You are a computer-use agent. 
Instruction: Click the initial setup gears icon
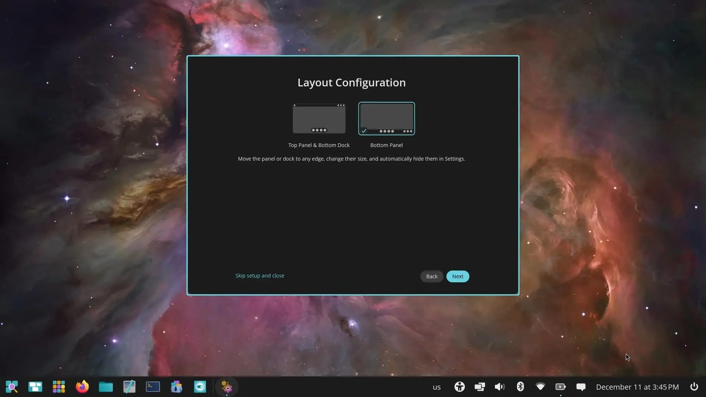(227, 387)
